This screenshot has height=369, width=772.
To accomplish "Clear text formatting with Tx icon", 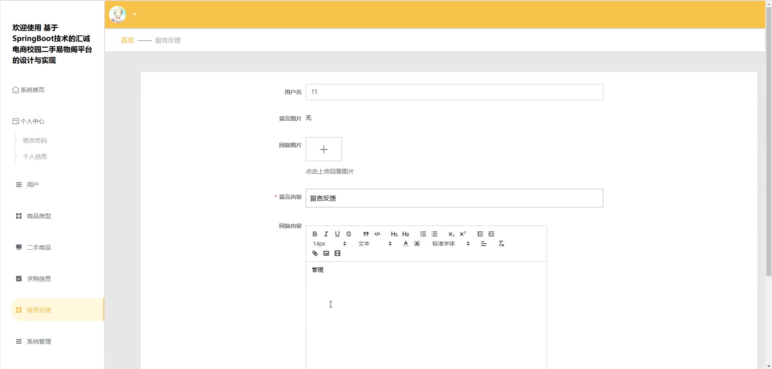I will [501, 244].
